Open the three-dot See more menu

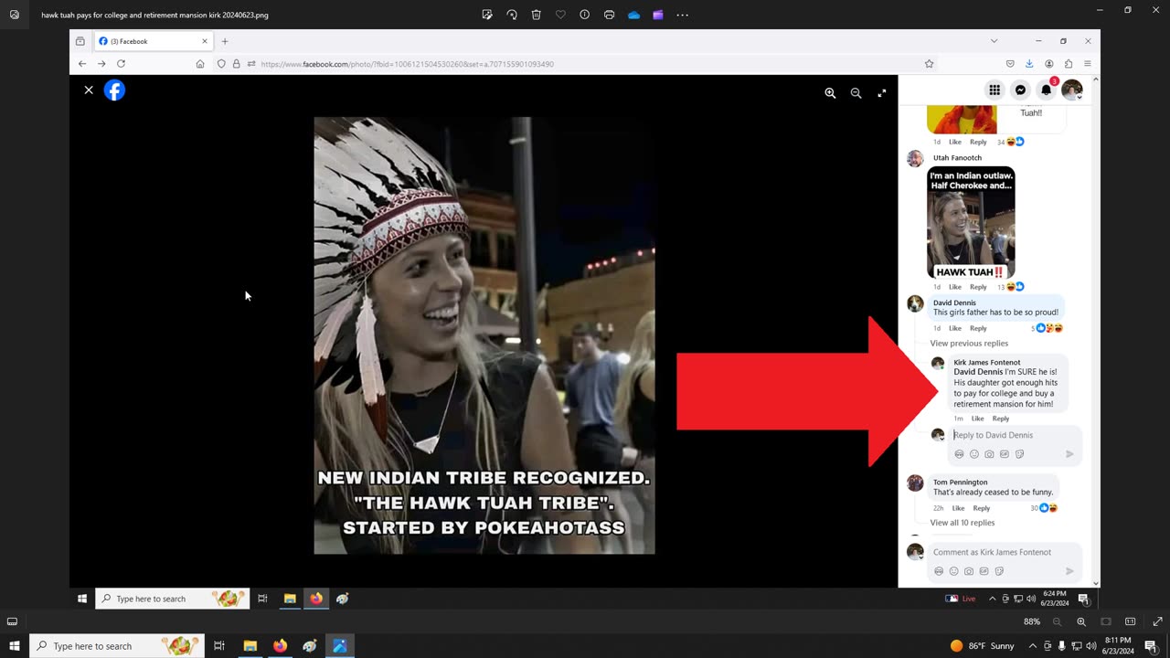[682, 15]
